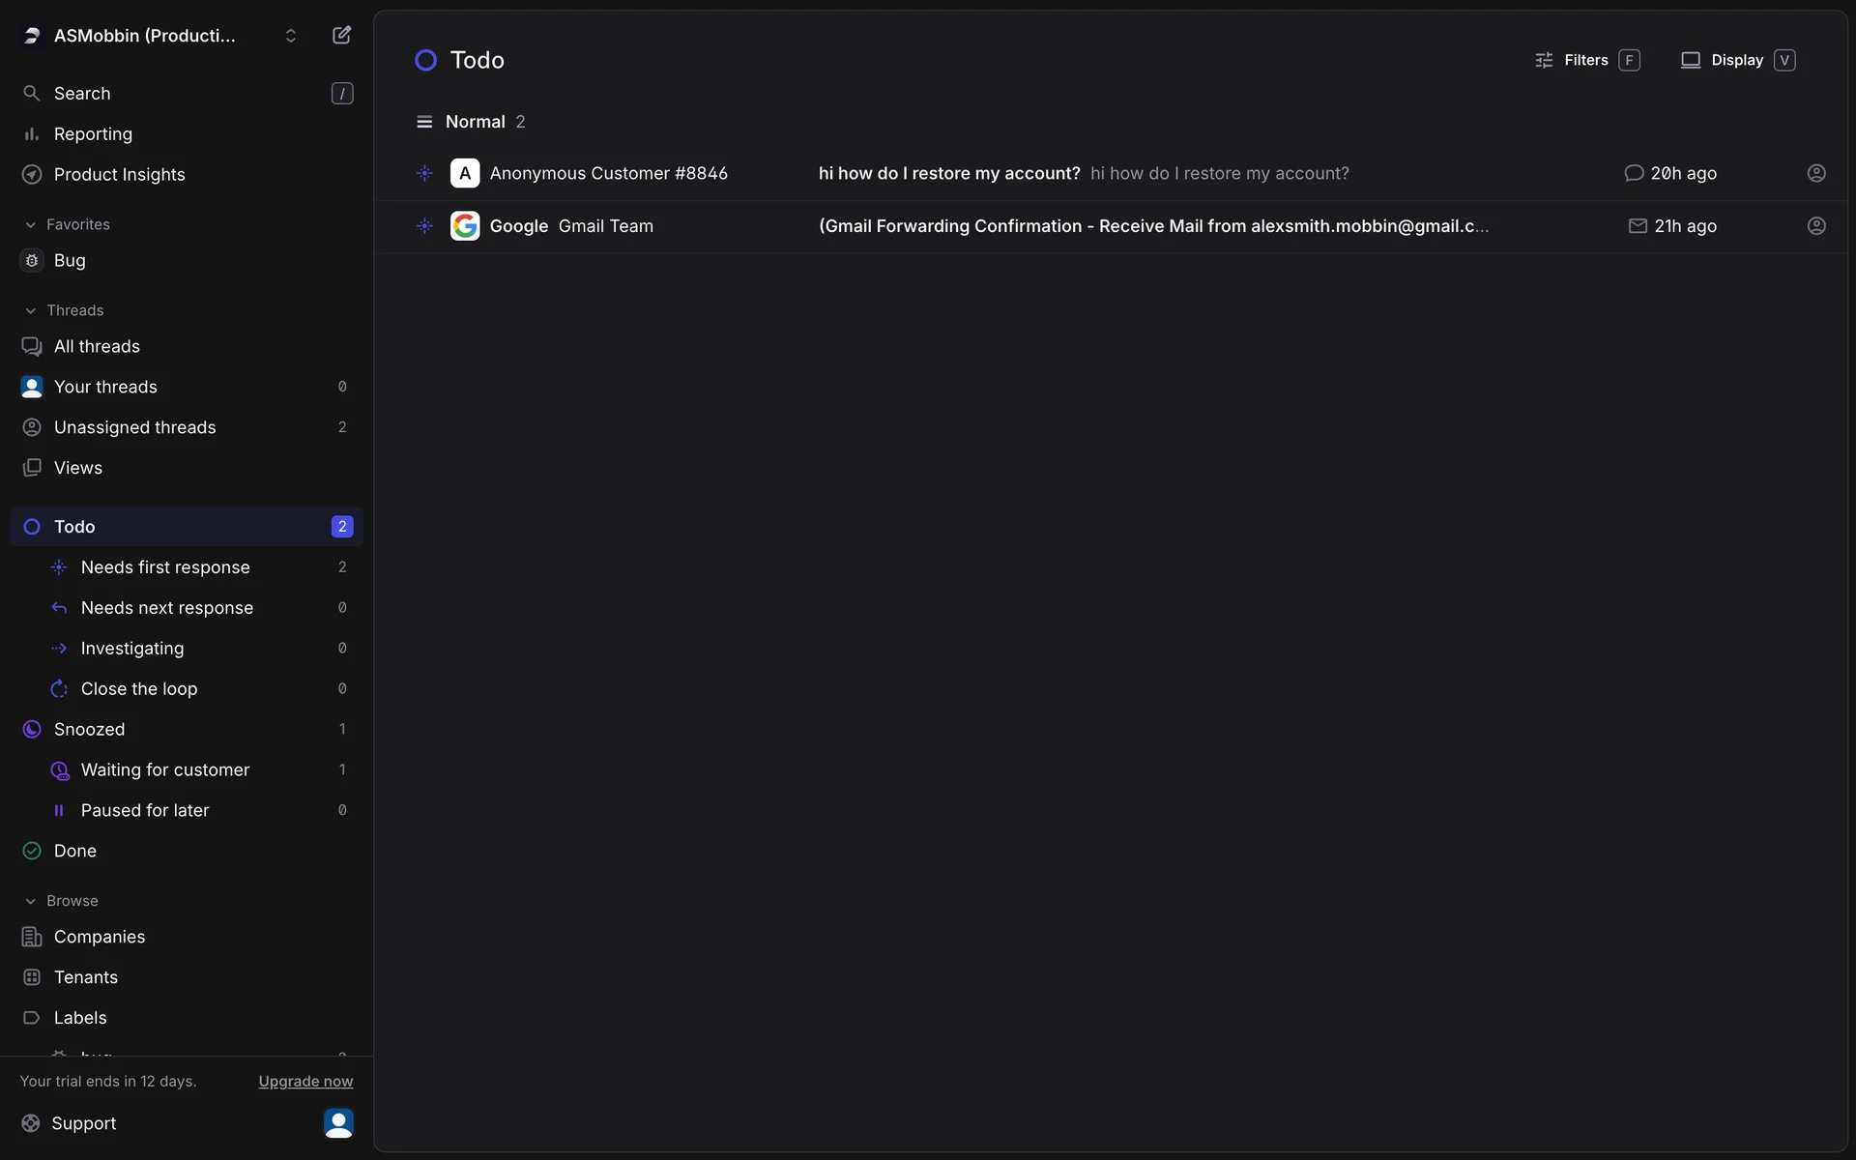Click the user avatar next to Support
Viewport: 1856px width, 1160px height.
pos(338,1122)
